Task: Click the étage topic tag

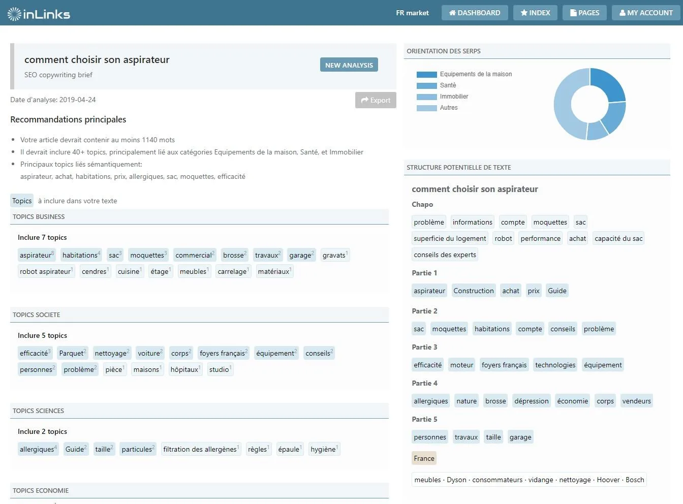Action: coord(161,271)
